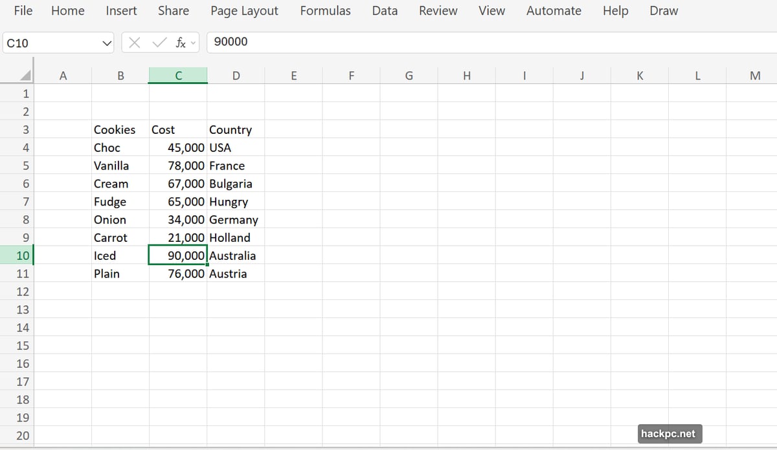The width and height of the screenshot is (777, 450).
Task: Click the hackpc.net watermark link
Action: [670, 433]
